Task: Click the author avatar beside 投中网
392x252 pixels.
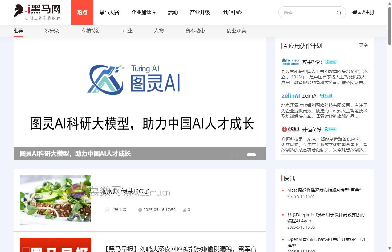Action: [107, 210]
